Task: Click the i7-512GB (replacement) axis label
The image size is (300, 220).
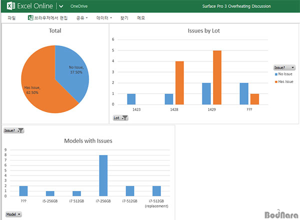Action: (156, 203)
